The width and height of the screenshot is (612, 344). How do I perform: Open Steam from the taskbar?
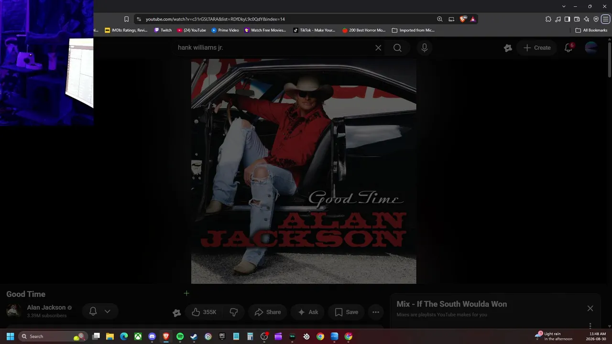click(x=194, y=336)
